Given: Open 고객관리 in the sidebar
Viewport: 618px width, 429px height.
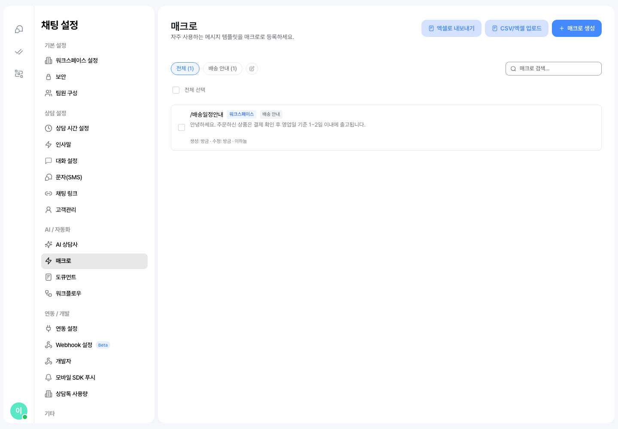Looking at the screenshot, I should click(94, 210).
